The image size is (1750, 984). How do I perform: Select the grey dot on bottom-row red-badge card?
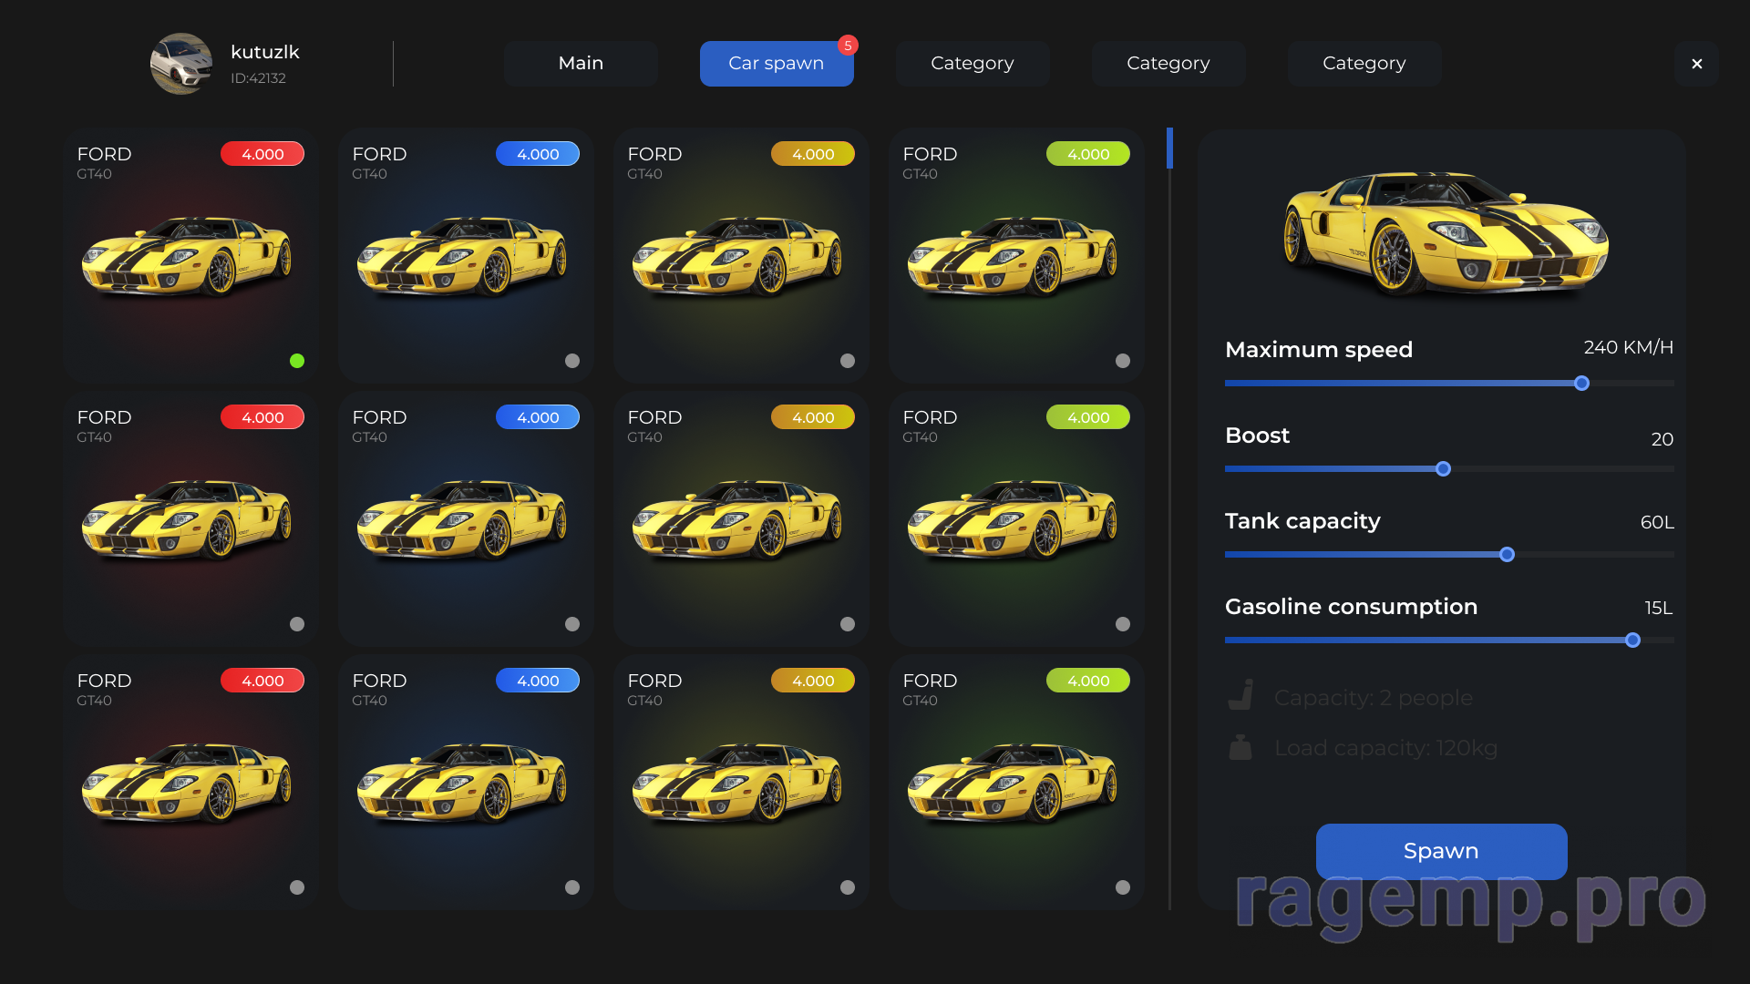click(297, 887)
